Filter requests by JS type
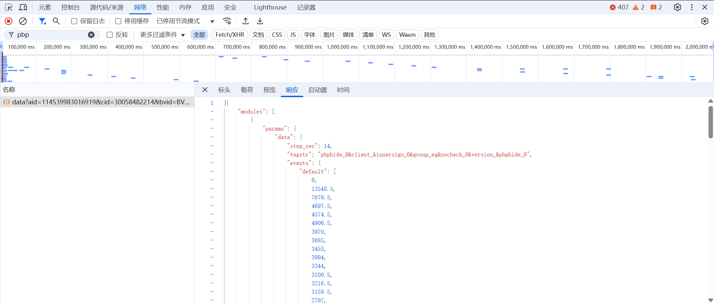Viewport: 714px width, 304px height. [x=293, y=35]
